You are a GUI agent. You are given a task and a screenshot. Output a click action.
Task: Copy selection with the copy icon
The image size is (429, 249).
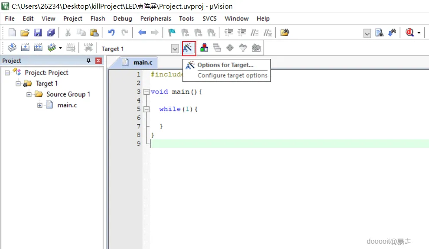point(81,32)
